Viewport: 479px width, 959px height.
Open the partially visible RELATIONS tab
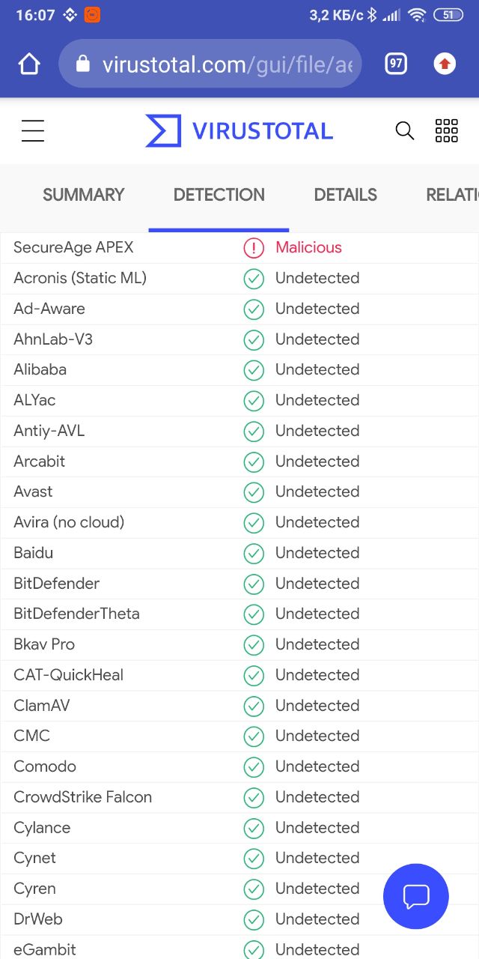point(452,195)
